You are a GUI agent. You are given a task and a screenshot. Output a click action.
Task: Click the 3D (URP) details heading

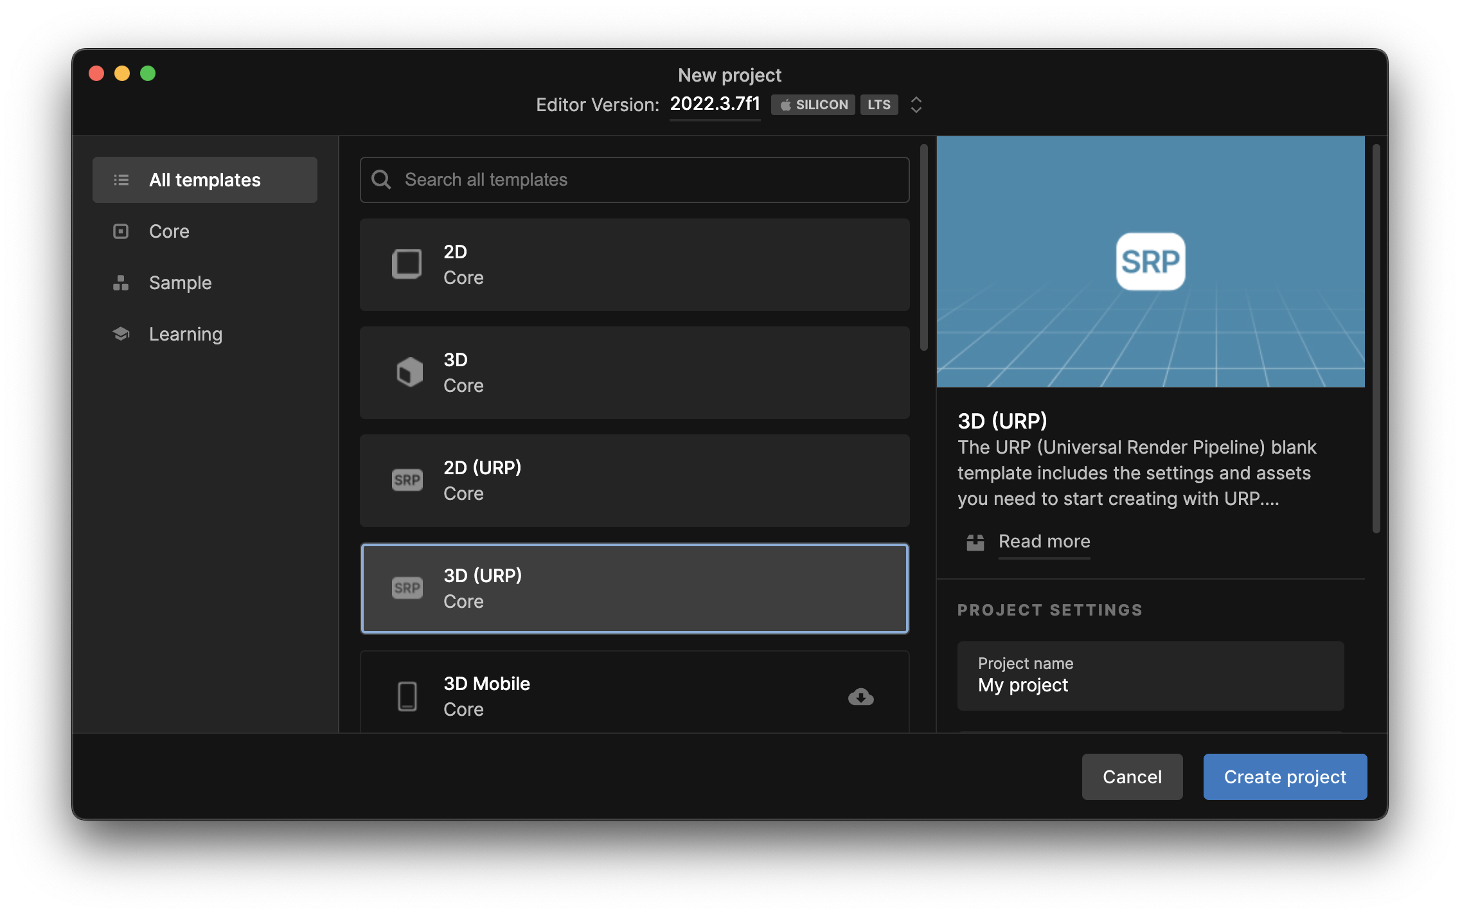coord(1002,421)
